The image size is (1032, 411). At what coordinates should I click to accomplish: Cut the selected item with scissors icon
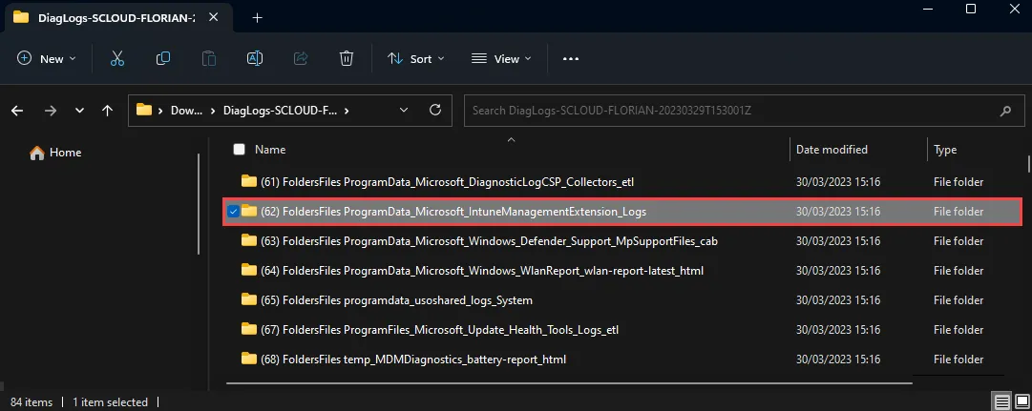pyautogui.click(x=117, y=58)
